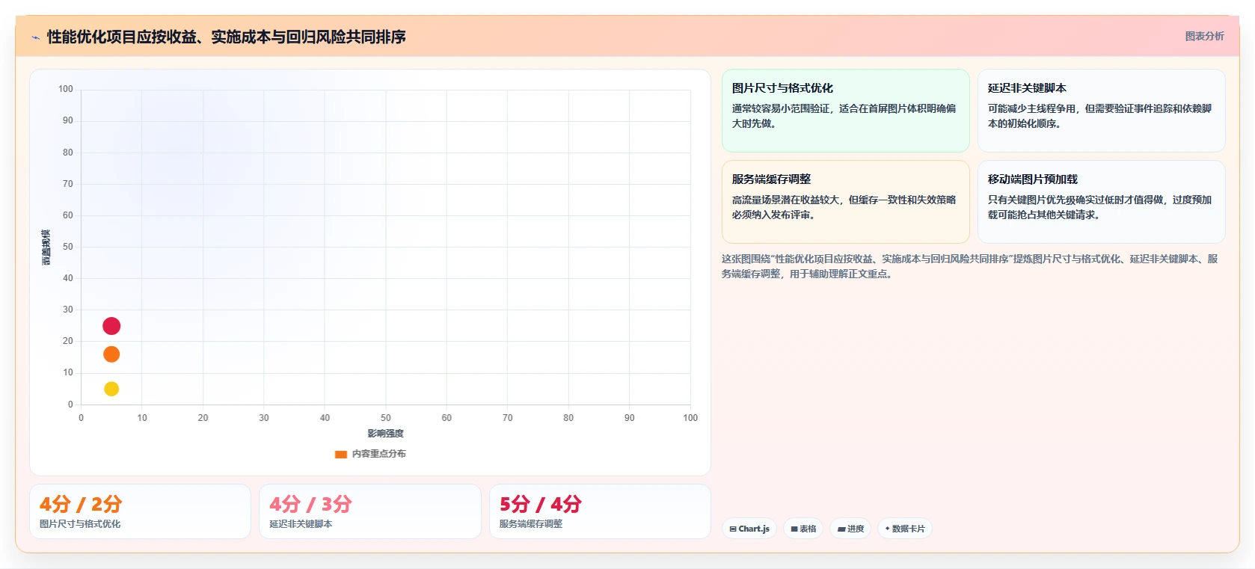This screenshot has height=569, width=1255.
Task: Click the x-axis tick label 50
Action: (x=385, y=418)
